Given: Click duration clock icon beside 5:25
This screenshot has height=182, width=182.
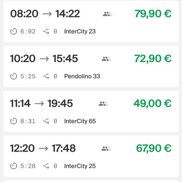Looking at the screenshot, I should point(14,76).
